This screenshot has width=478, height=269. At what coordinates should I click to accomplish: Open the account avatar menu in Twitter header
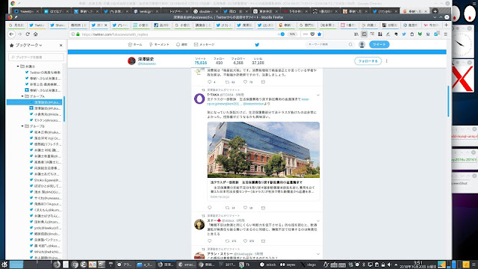click(x=361, y=45)
